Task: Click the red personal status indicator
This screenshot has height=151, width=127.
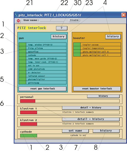Action: [x=28, y=101]
